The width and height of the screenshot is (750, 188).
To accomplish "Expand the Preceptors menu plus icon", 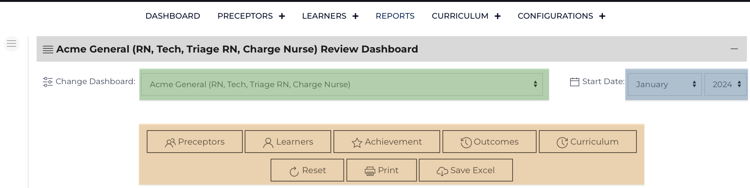I will click(x=282, y=16).
